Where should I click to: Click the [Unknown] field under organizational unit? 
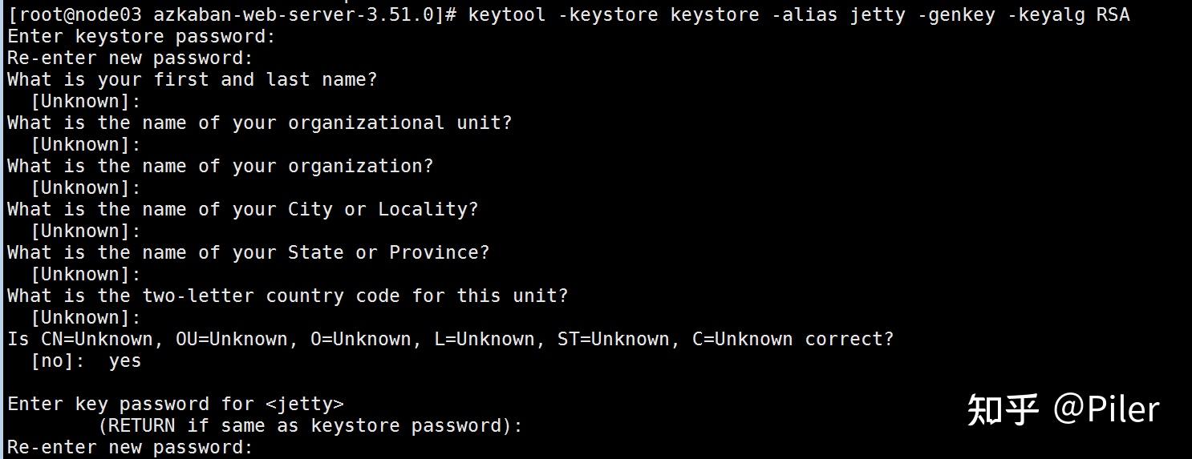pyautogui.click(x=85, y=144)
